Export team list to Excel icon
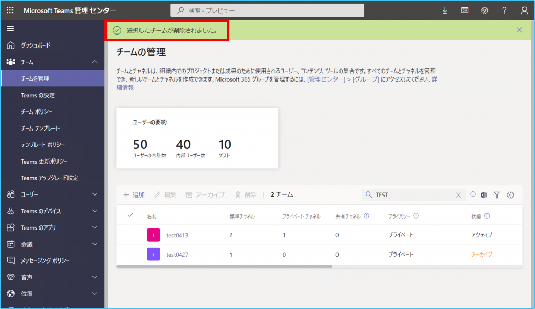Image resolution: width=535 pixels, height=309 pixels. 484,195
